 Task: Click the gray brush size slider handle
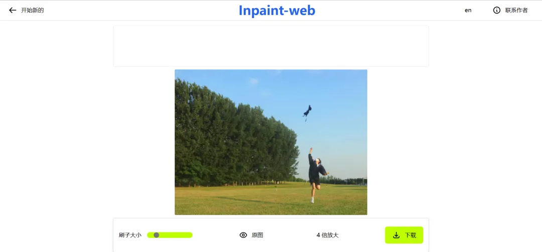pos(156,235)
